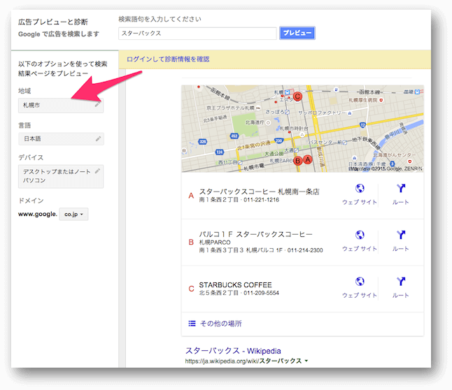Viewport: 452px width, 390px height.
Task: Open route arrow icon for 札幌PARCO listing
Action: (x=401, y=235)
